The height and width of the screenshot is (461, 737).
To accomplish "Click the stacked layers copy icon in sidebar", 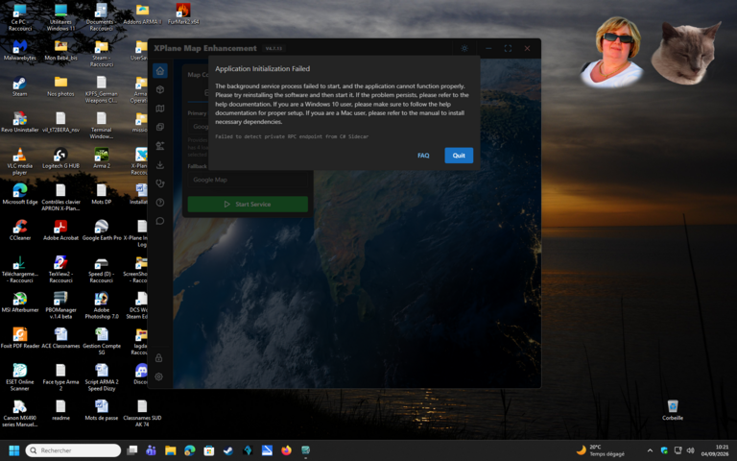I will pyautogui.click(x=160, y=127).
